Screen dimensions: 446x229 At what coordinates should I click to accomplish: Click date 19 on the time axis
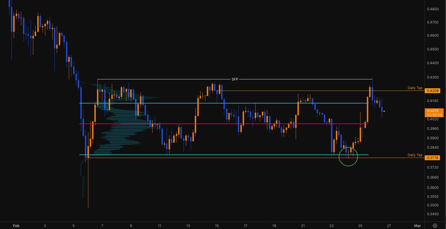[274, 226]
